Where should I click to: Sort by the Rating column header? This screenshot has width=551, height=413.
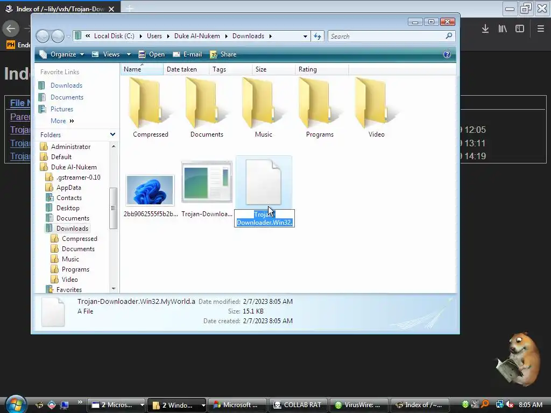[322, 69]
